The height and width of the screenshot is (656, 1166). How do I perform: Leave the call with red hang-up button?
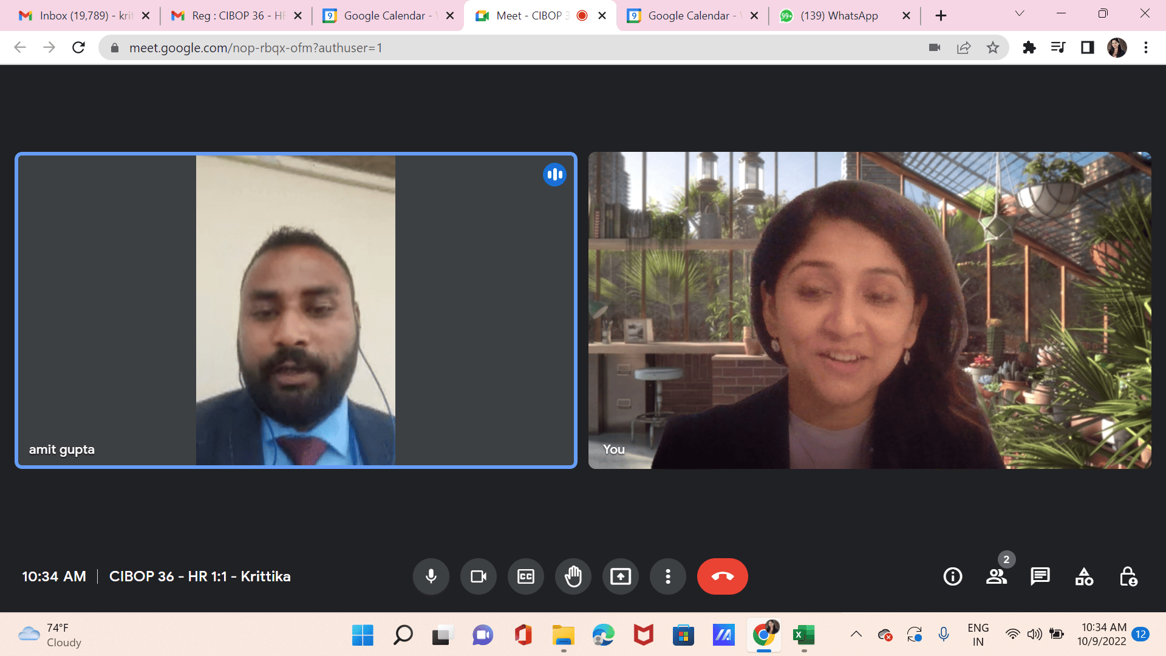click(x=723, y=576)
